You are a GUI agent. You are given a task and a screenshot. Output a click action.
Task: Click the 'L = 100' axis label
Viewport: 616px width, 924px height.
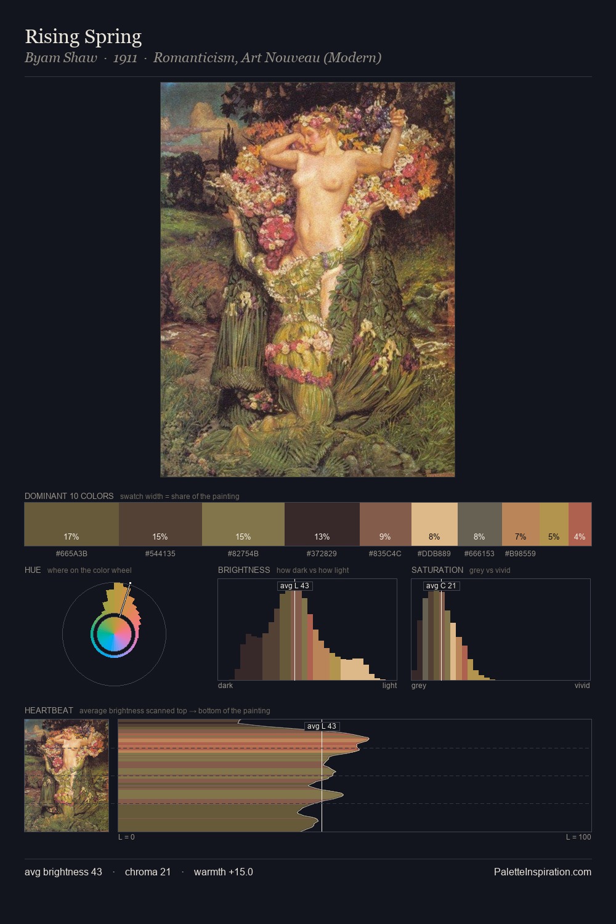click(x=578, y=837)
